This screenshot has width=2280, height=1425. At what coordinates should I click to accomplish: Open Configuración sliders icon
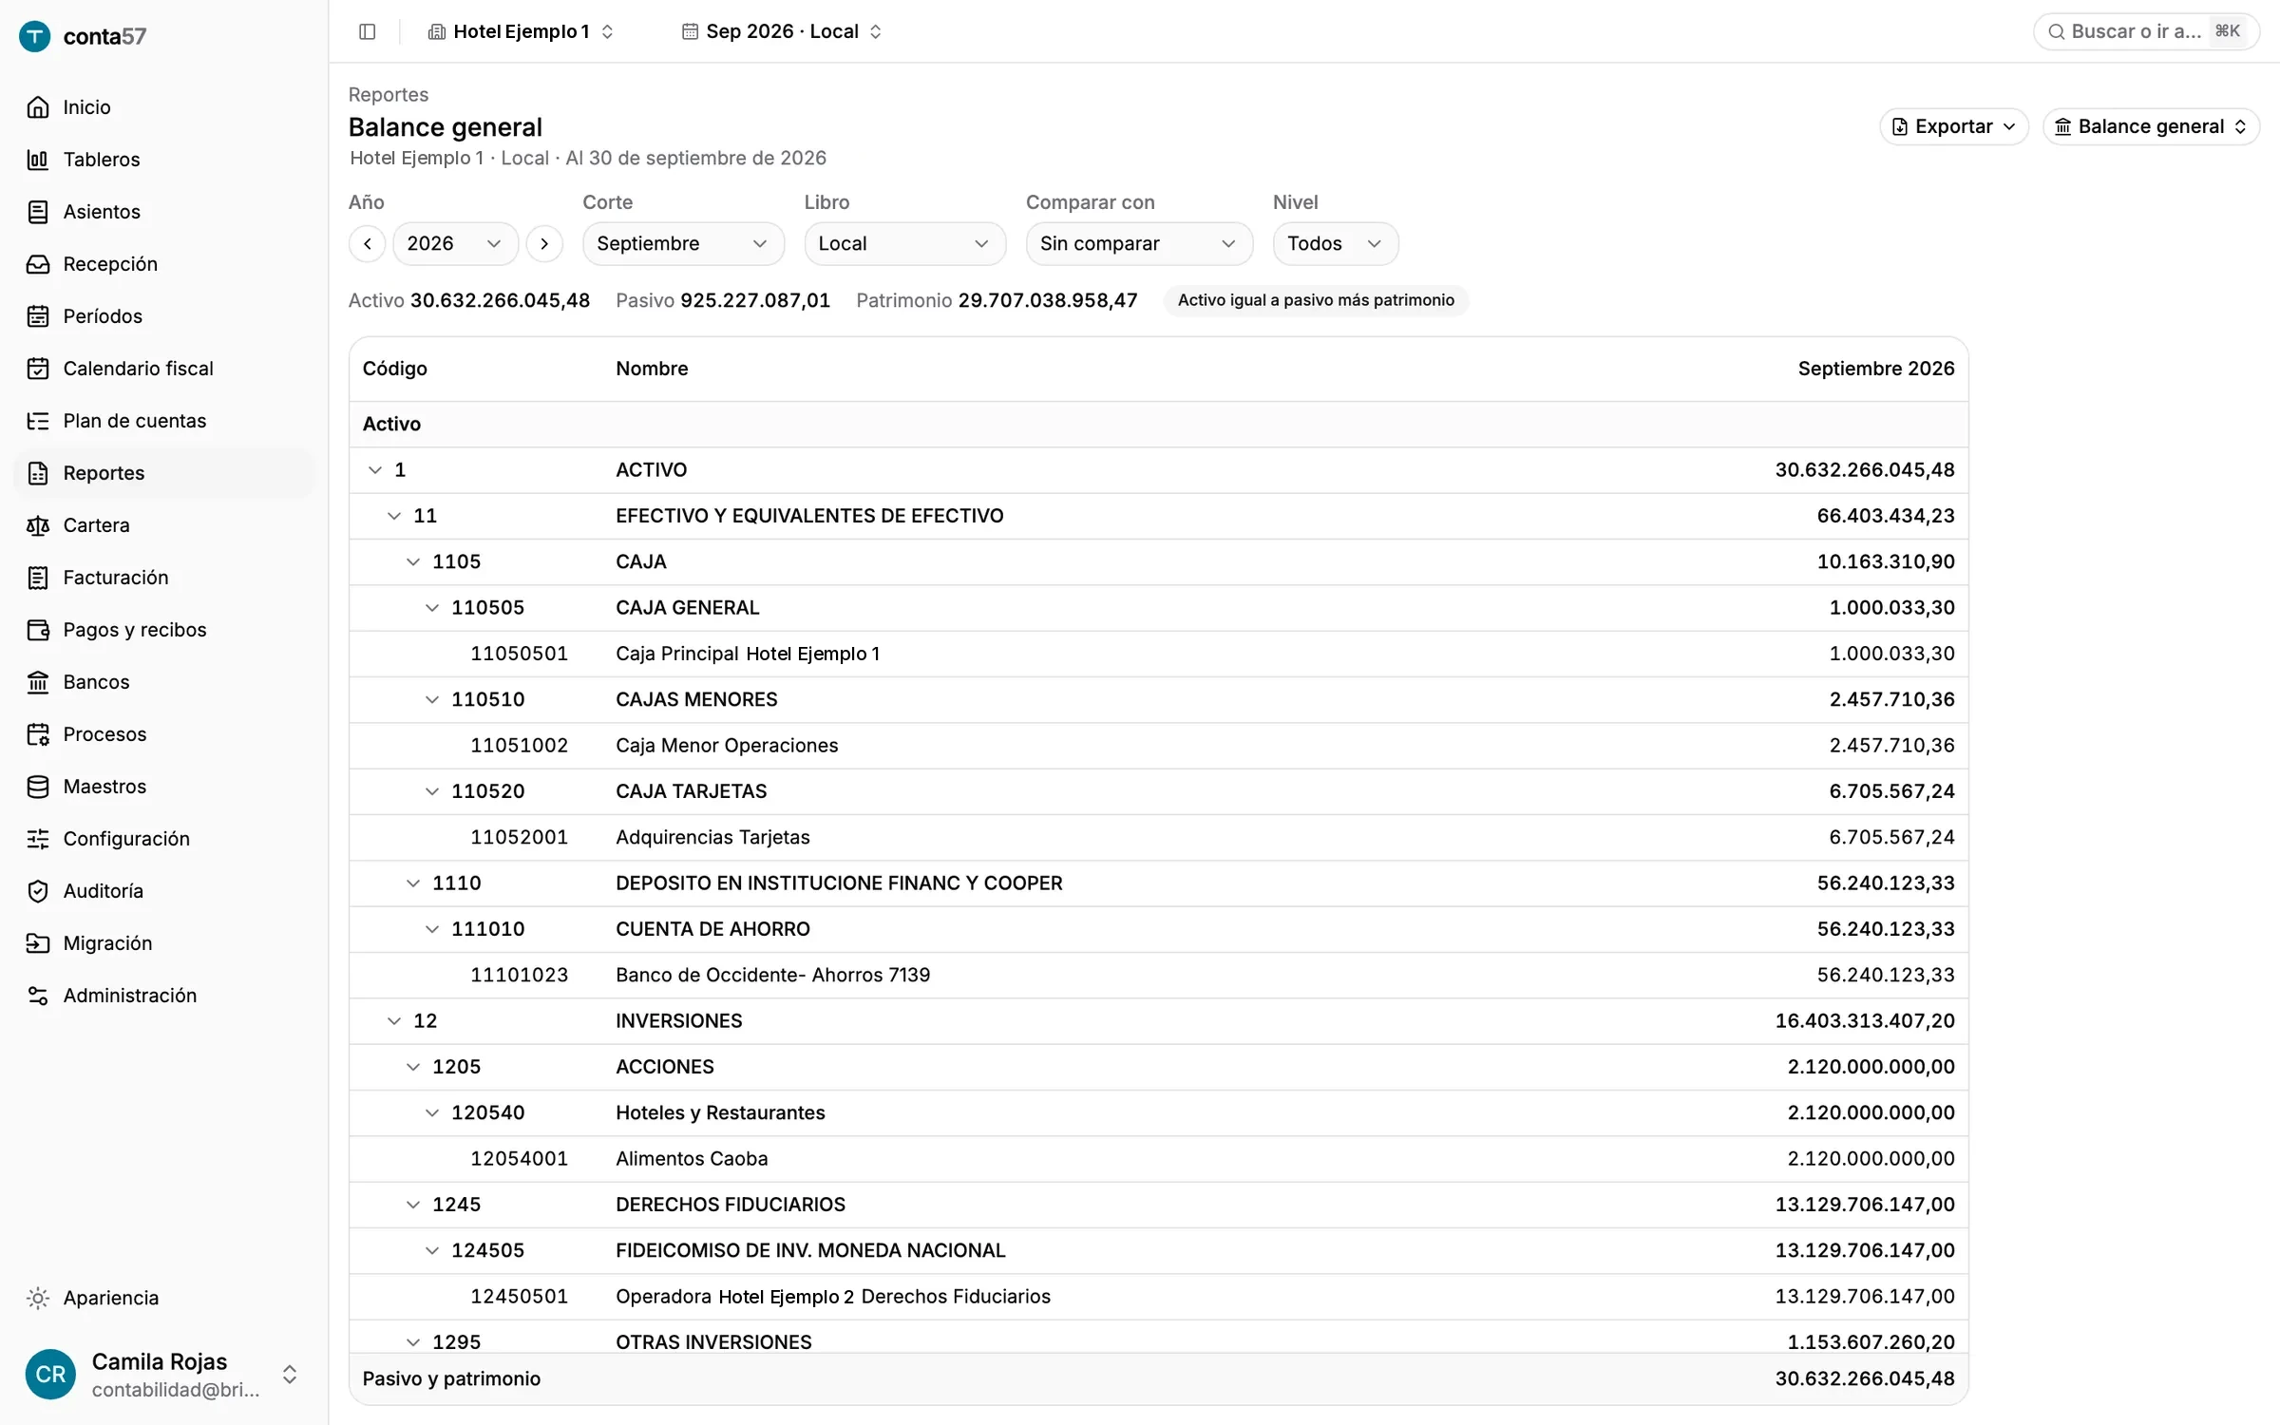click(38, 839)
